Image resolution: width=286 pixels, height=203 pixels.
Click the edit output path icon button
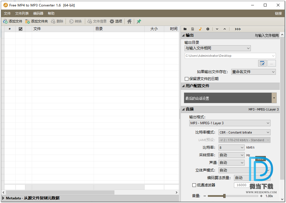tap(262, 63)
